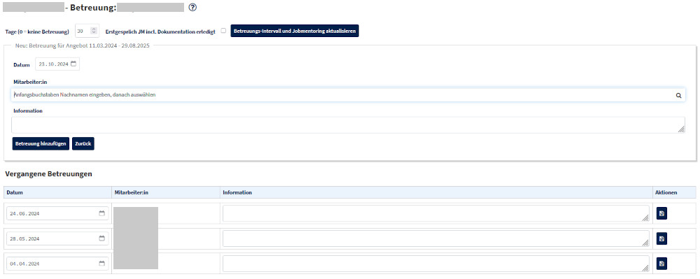Image resolution: width=700 pixels, height=279 pixels.
Task: Open calendar picker for 23.10.2024 Datum
Action: click(73, 64)
